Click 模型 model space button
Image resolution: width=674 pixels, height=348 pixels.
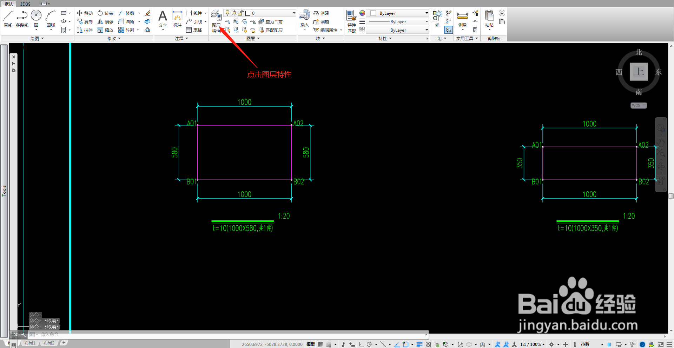tap(310, 344)
